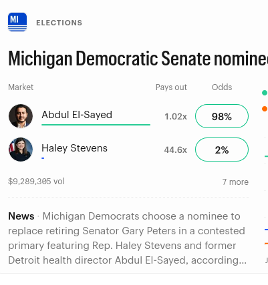The width and height of the screenshot is (268, 285).
Task: Click the 44.6x payout value
Action: pos(176,150)
